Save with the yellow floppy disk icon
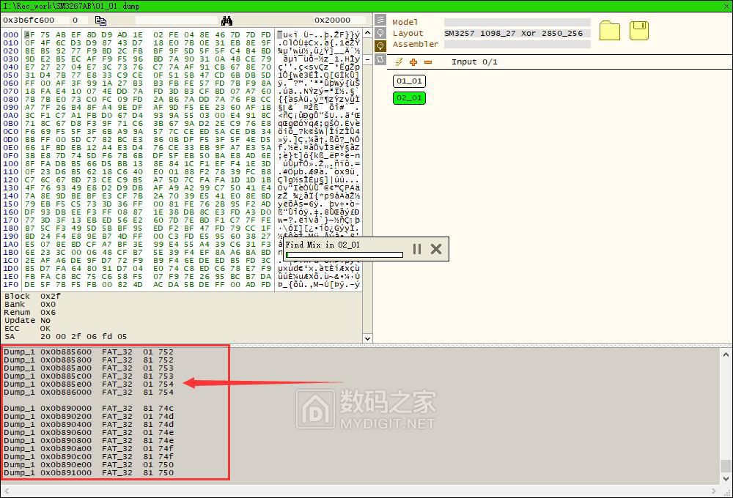This screenshot has width=733, height=498. pos(638,31)
